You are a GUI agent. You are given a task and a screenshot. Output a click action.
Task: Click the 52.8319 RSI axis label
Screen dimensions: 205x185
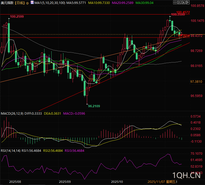click(x=197, y=166)
